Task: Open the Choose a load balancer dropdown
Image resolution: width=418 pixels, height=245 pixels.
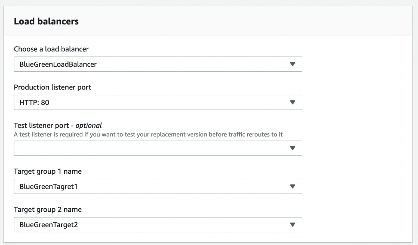Action: tap(158, 64)
